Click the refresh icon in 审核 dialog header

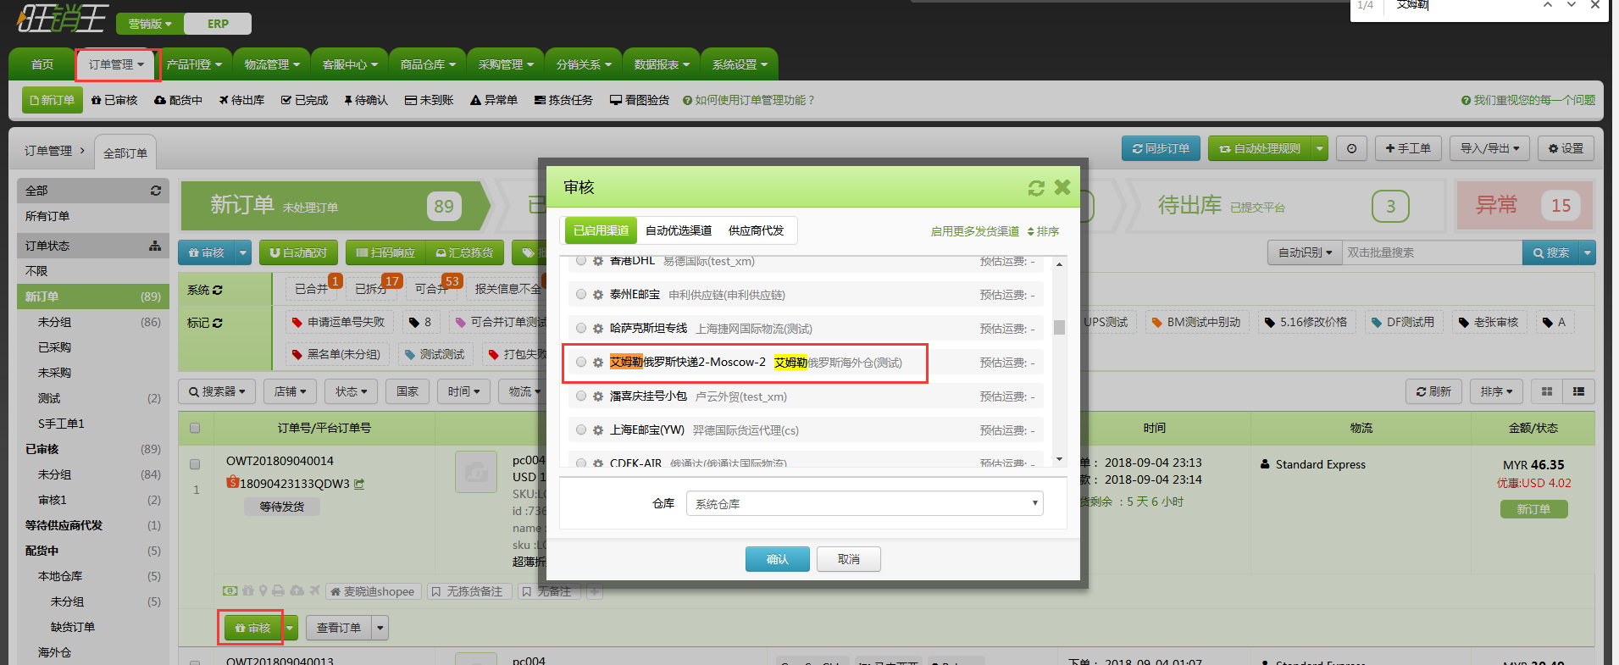click(1036, 188)
